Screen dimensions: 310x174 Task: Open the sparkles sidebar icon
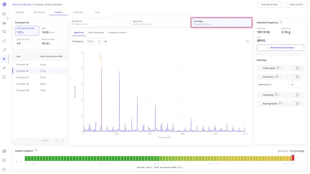[x=4, y=68]
